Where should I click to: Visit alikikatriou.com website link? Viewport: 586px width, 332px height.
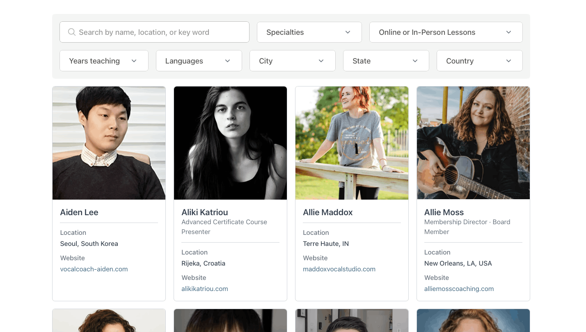[205, 289]
